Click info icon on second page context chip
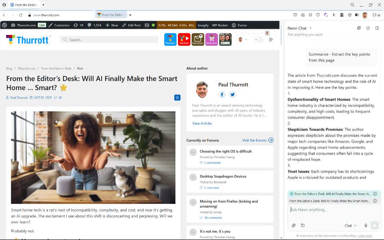This screenshot has height=240, width=384. point(375,201)
